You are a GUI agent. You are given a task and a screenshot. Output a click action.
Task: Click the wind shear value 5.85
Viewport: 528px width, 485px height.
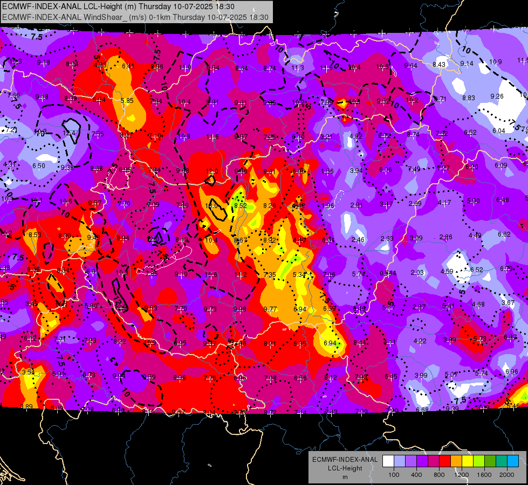127,100
